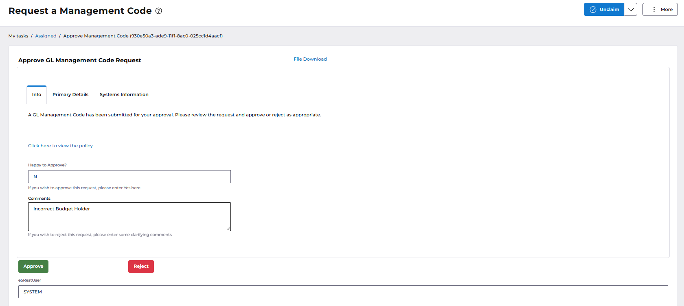Click the red Reject button
Image resolution: width=684 pixels, height=306 pixels.
point(141,267)
